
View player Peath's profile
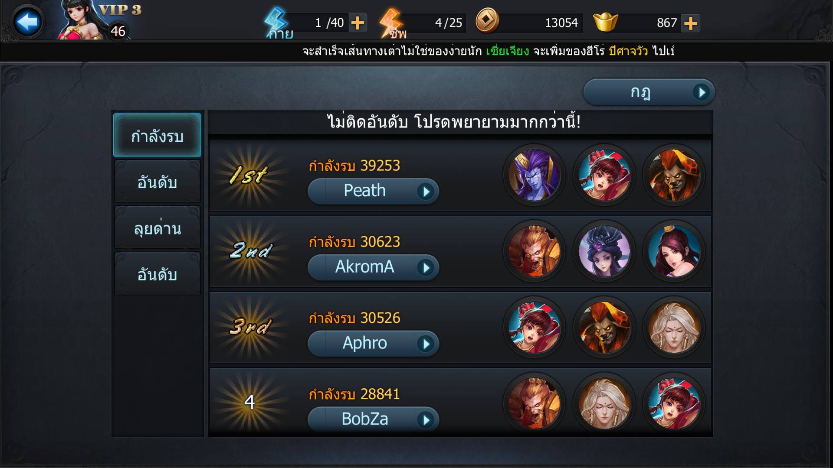tap(373, 191)
